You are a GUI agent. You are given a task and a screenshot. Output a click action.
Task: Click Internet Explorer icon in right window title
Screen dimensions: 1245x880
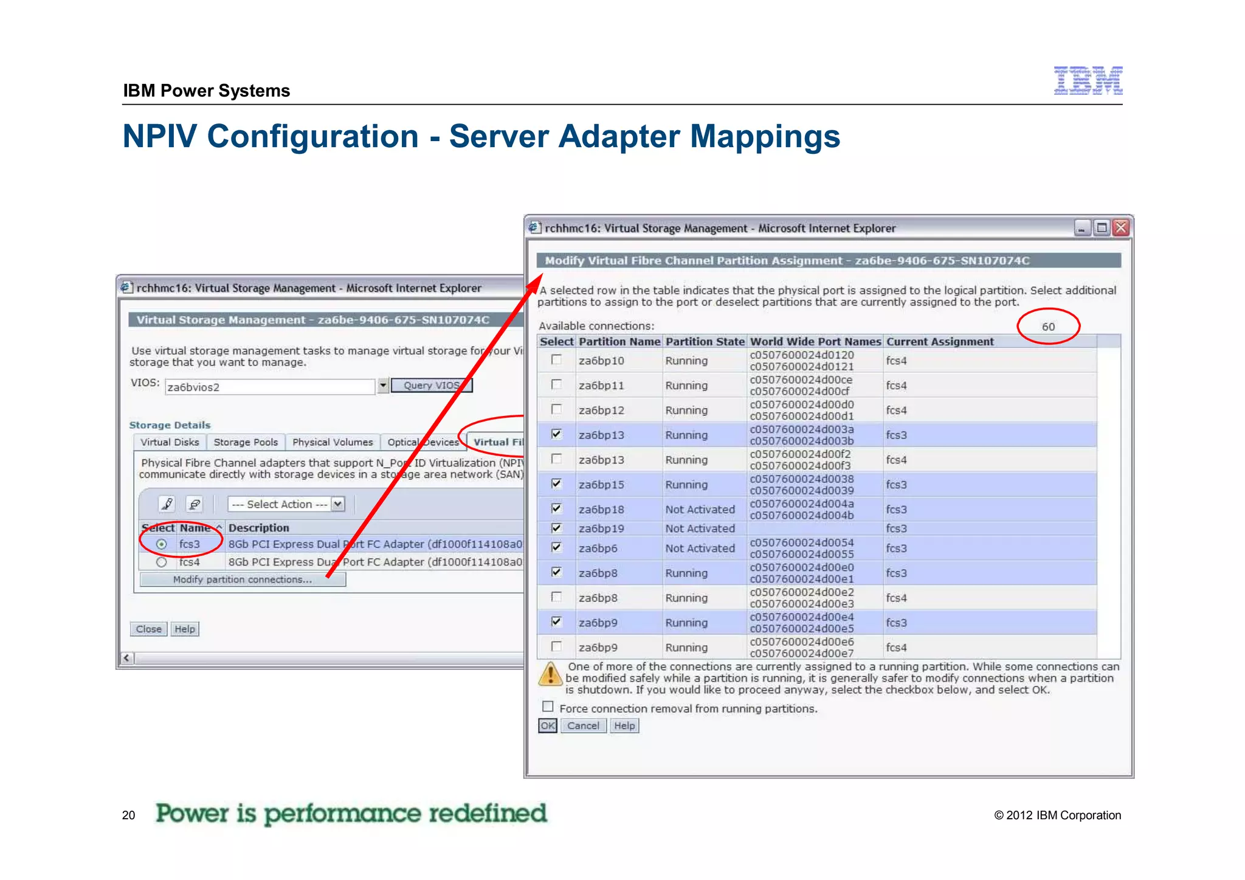click(534, 228)
